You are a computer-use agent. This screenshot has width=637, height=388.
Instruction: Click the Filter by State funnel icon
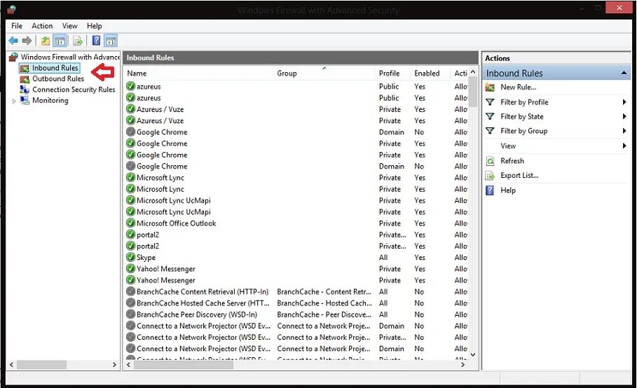point(490,116)
